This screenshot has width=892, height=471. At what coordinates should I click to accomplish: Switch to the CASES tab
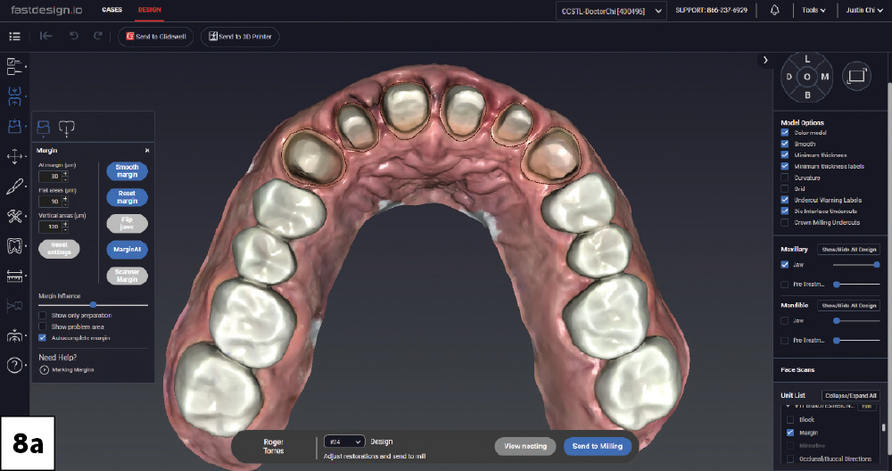tap(112, 10)
